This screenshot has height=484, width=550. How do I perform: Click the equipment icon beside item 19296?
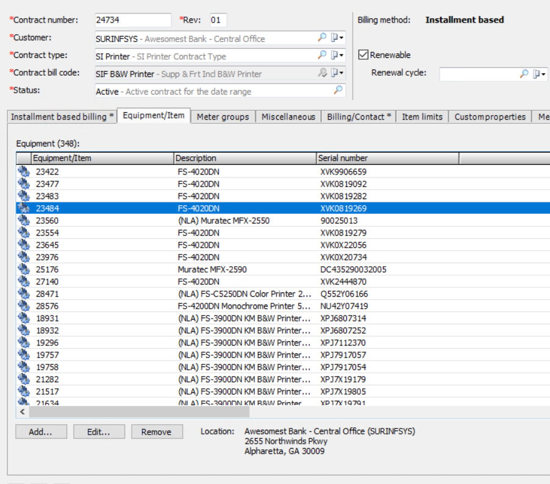[24, 342]
